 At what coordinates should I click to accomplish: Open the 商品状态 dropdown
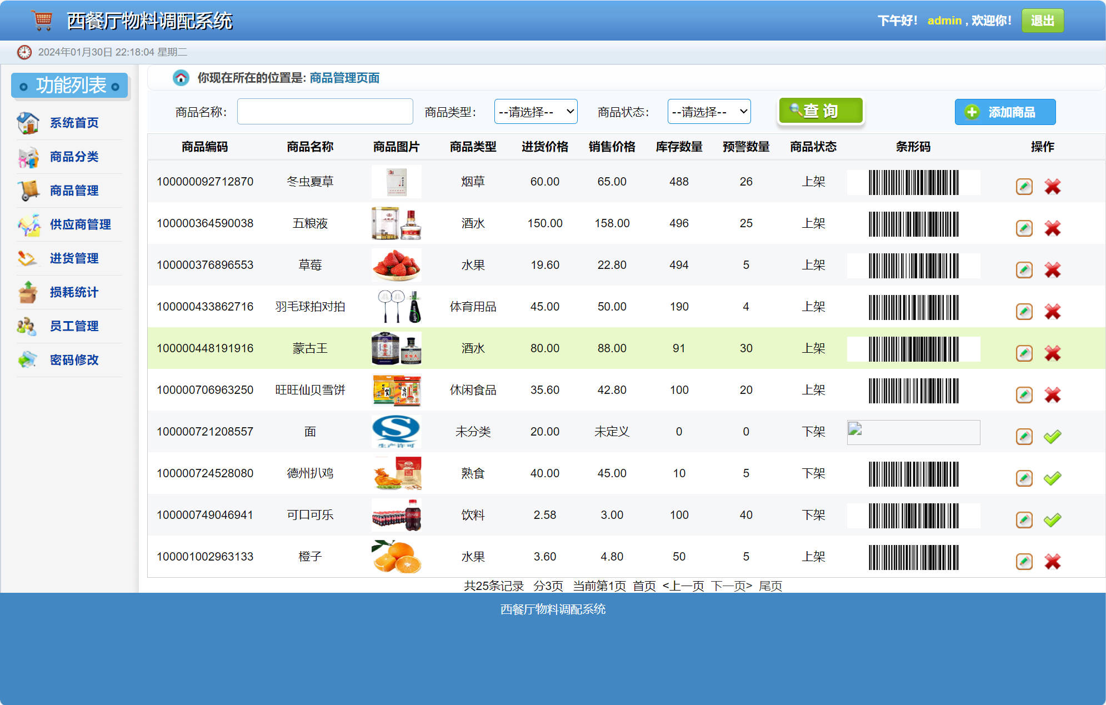pos(709,111)
